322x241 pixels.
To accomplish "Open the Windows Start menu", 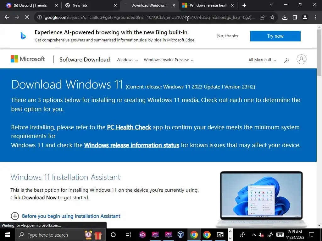I will 8,235.
